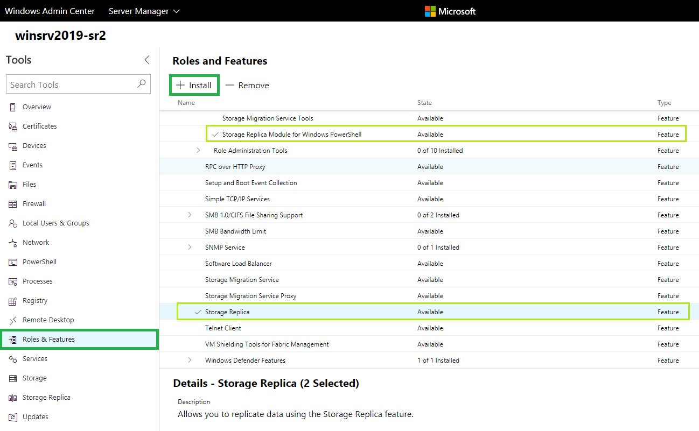Click the Firewall sidebar icon
699x431 pixels.
13,204
